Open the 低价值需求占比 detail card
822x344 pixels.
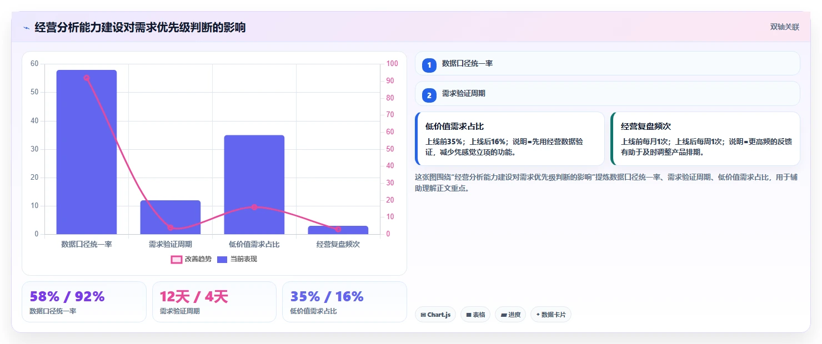pyautogui.click(x=510, y=139)
